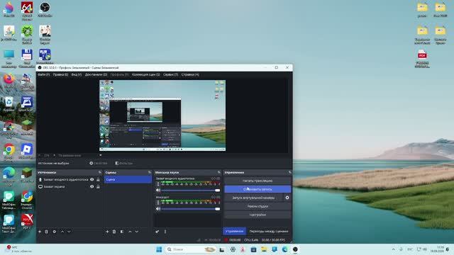Switch to Переходы между сценами tab

pyautogui.click(x=269, y=232)
